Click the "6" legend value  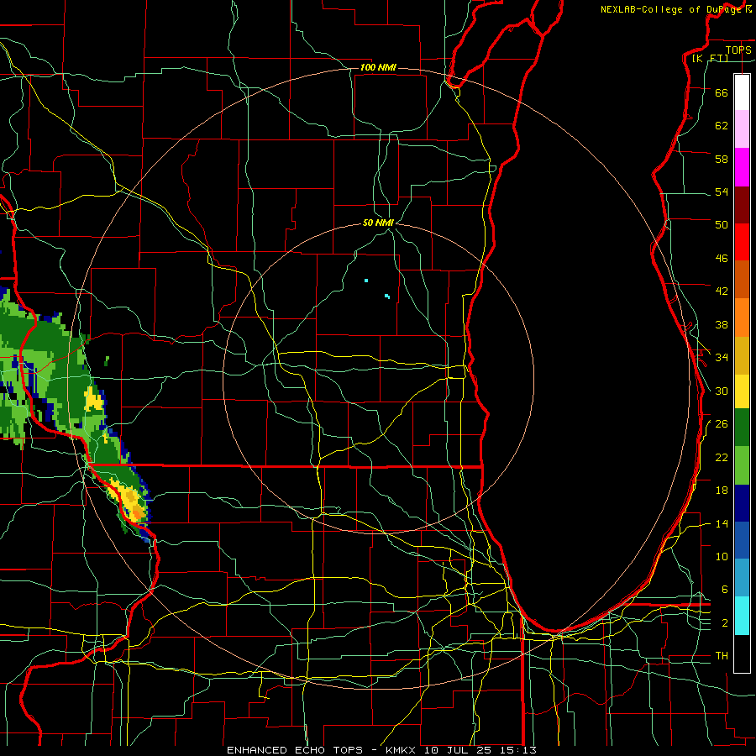tap(725, 589)
